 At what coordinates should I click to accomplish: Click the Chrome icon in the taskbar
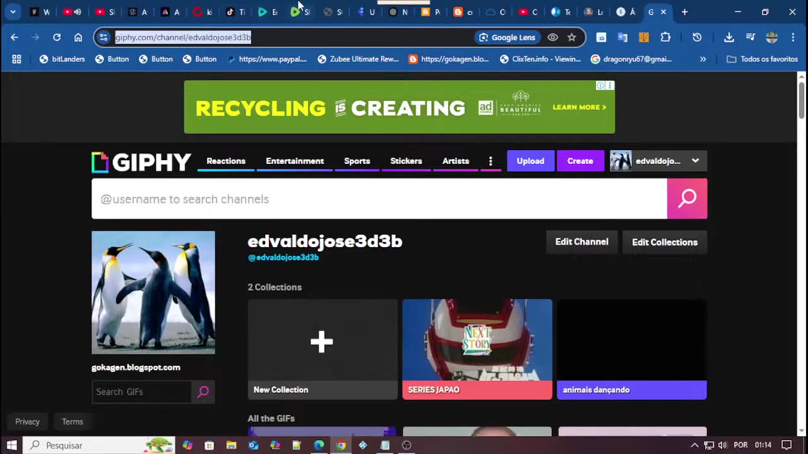(x=341, y=445)
